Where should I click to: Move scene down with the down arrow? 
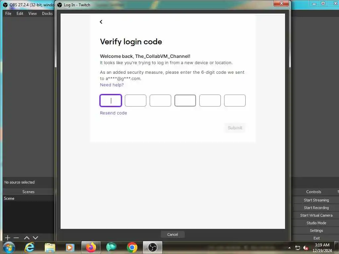[x=35, y=238]
